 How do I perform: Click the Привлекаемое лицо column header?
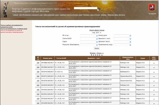point(128,58)
